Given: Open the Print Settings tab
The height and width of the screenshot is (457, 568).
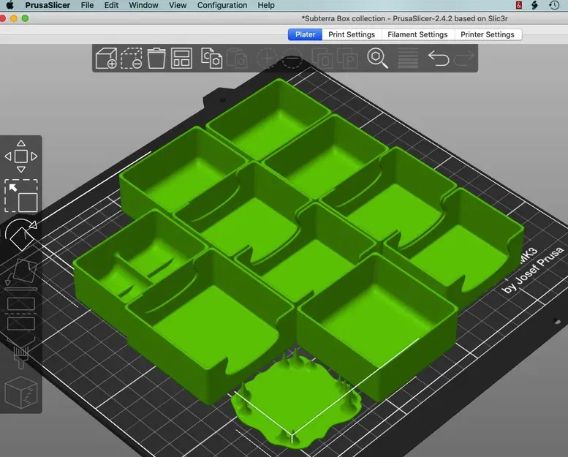Looking at the screenshot, I should (x=352, y=34).
